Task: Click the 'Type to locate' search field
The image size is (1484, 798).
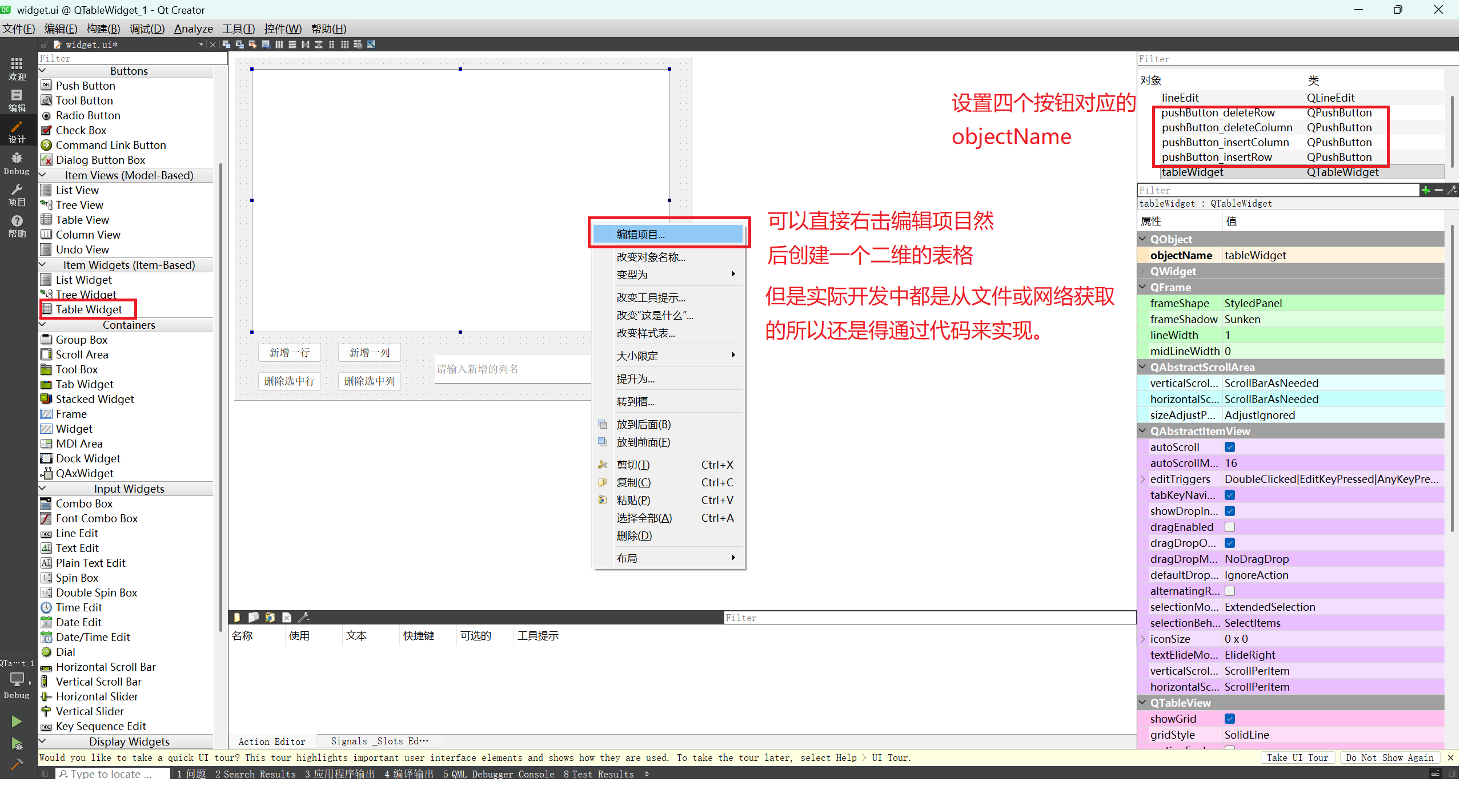Action: pos(113,775)
